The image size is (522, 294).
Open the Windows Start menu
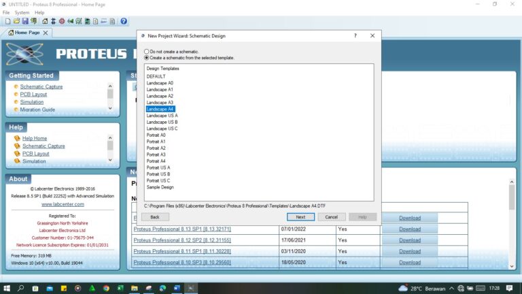coord(7,288)
